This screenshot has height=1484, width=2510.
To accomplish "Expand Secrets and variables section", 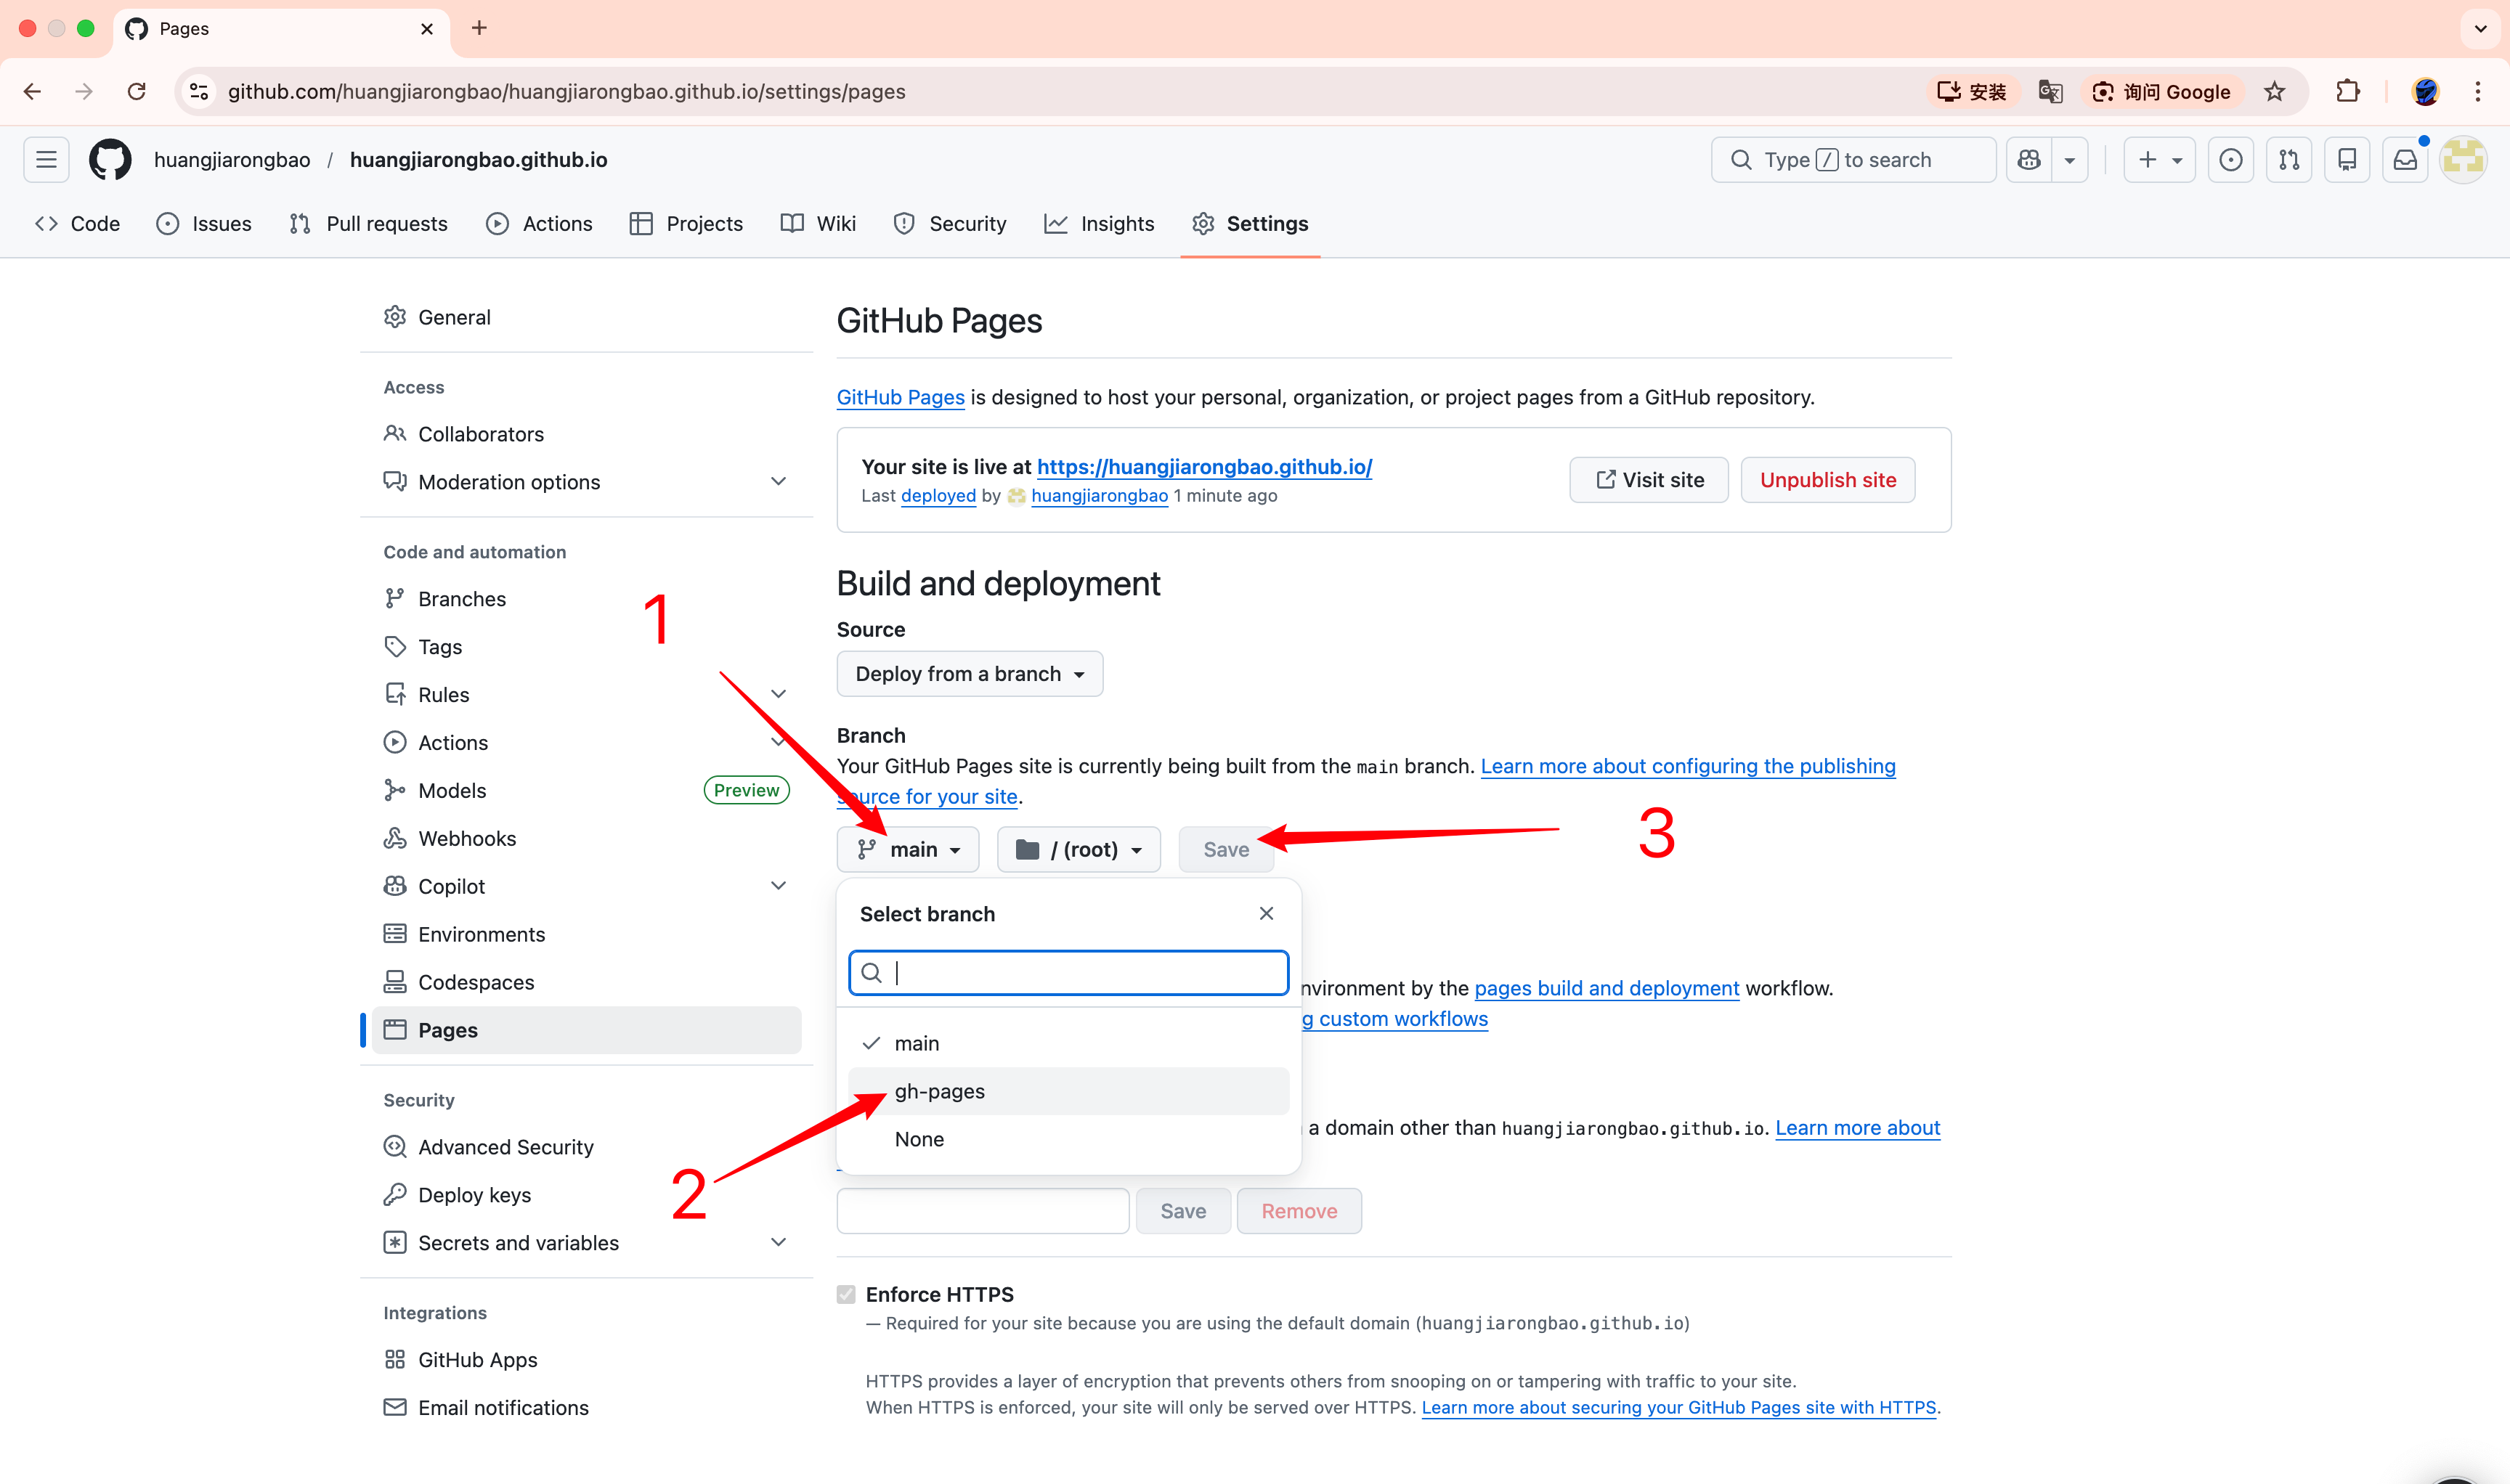I will point(779,1243).
